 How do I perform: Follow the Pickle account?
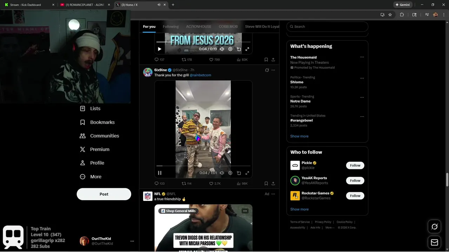pyautogui.click(x=355, y=166)
